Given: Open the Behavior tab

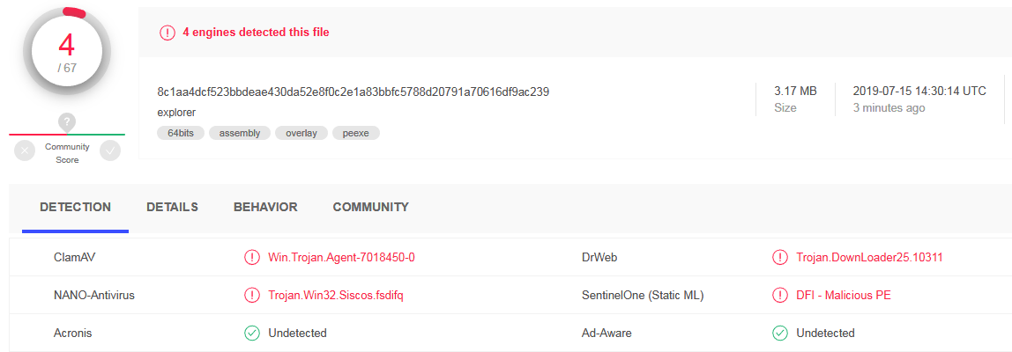Looking at the screenshot, I should click(x=265, y=208).
